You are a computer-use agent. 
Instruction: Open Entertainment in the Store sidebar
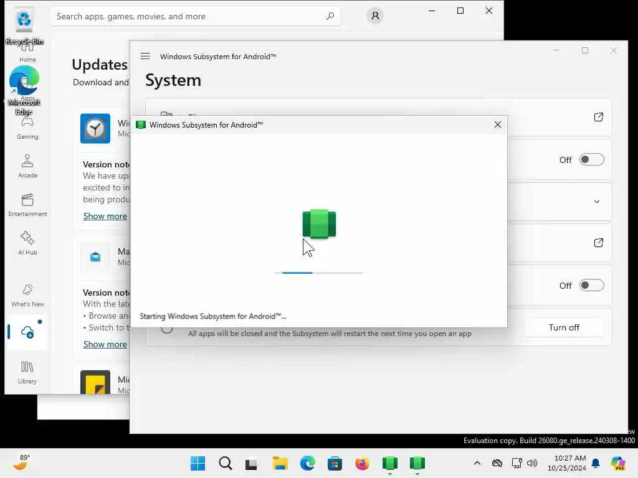[27, 205]
